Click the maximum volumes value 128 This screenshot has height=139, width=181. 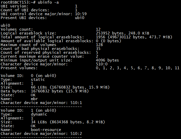[99, 45]
